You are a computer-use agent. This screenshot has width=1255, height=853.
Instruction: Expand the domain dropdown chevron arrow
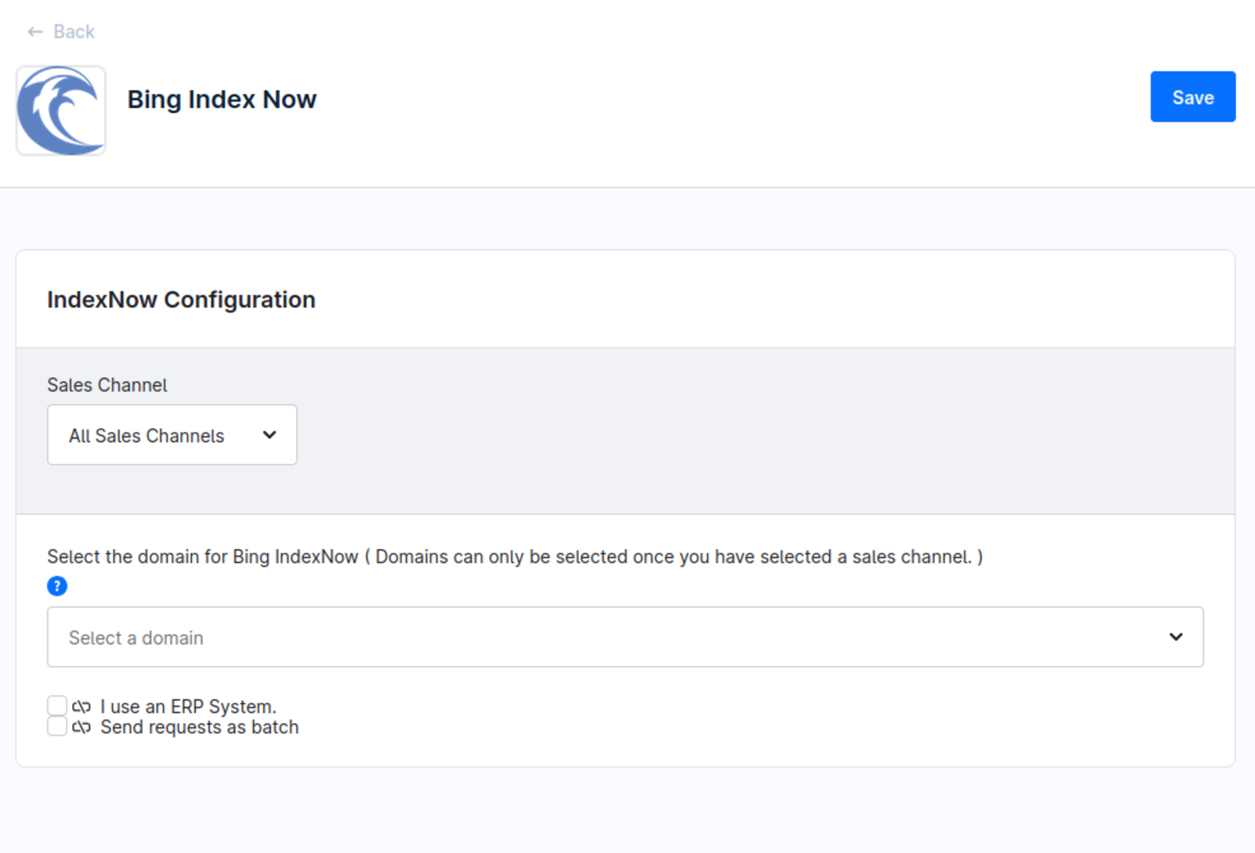(x=1175, y=637)
